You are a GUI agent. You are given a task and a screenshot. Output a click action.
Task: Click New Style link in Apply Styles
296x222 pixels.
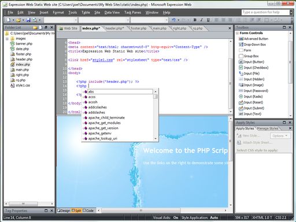point(248,136)
